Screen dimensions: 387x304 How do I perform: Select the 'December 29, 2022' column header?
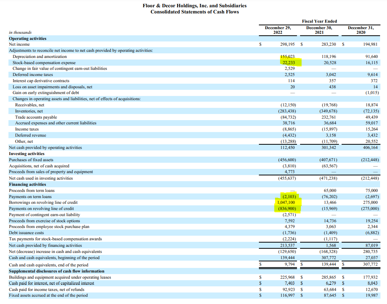coord(278,30)
